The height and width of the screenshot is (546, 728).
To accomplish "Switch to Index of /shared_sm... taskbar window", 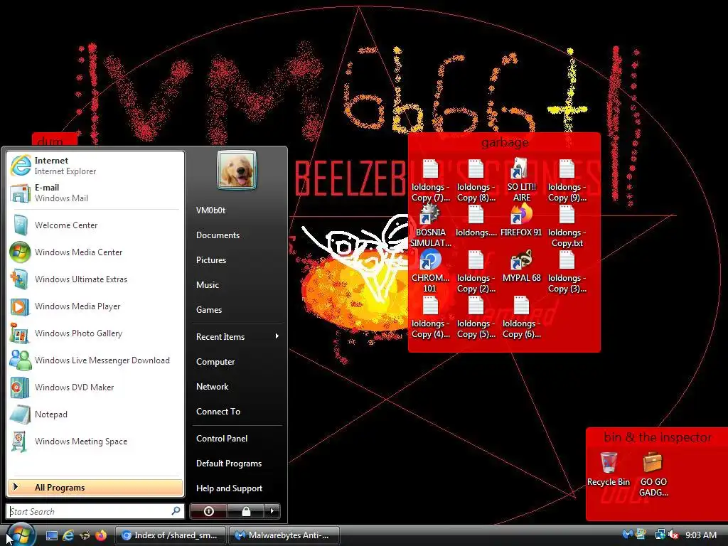I will (x=170, y=535).
